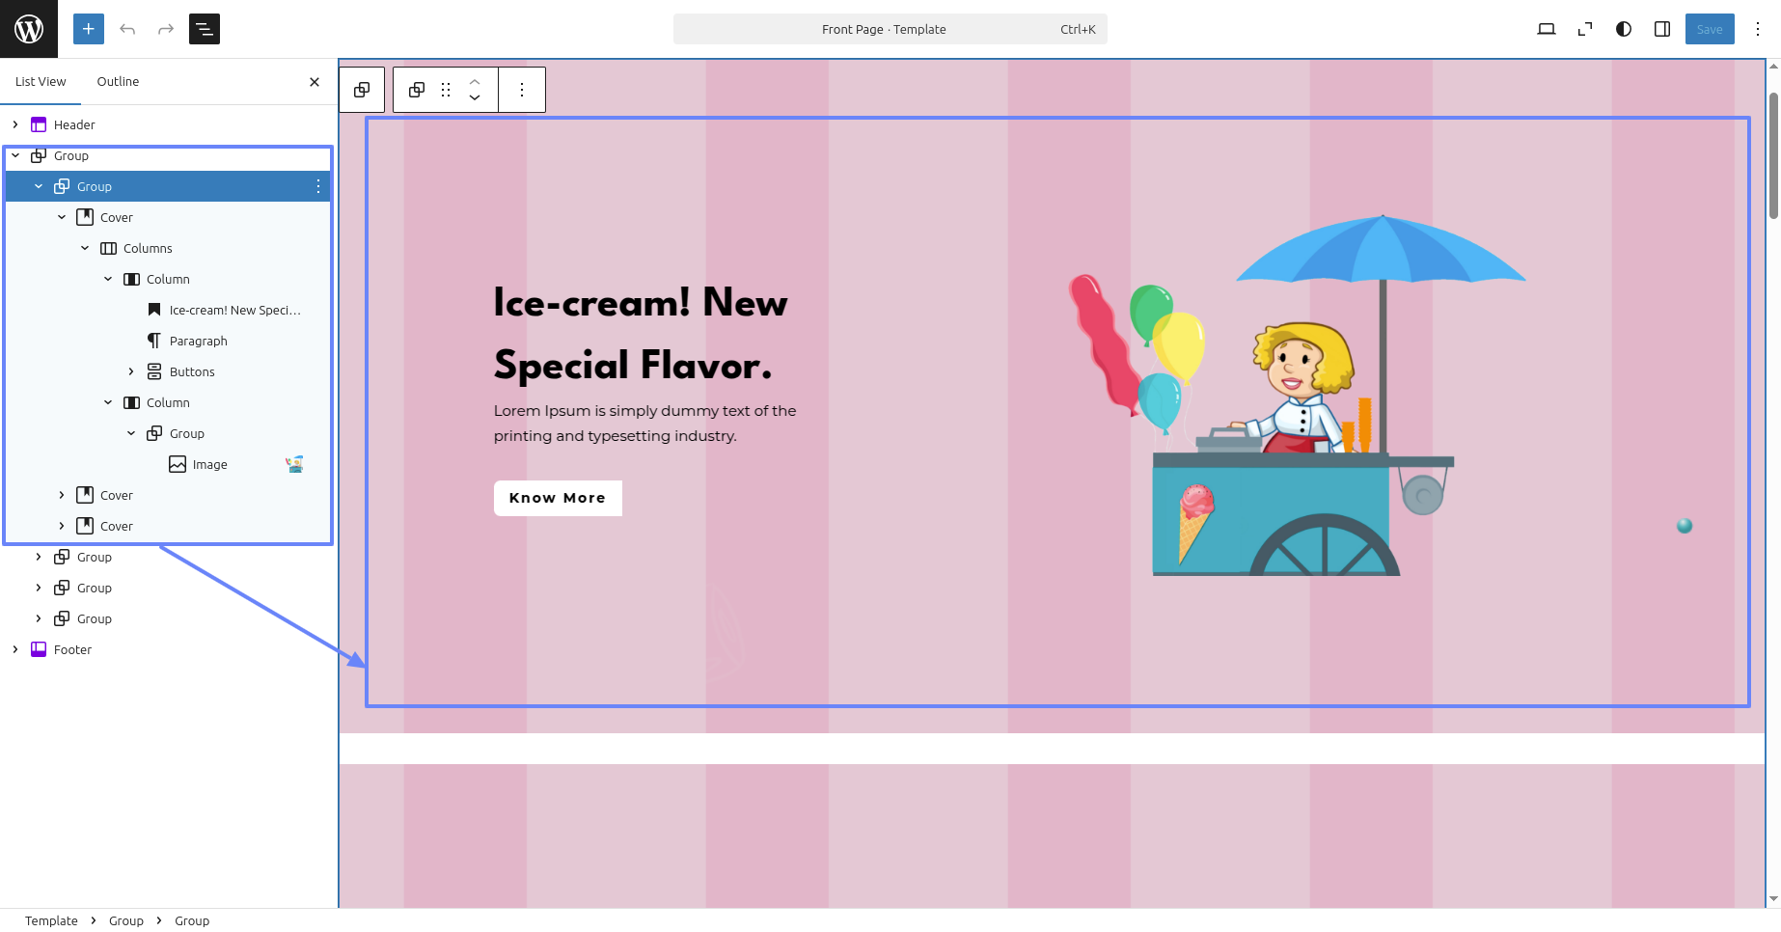This screenshot has width=1781, height=932.
Task: Select the Columns block in list
Action: (x=169, y=248)
